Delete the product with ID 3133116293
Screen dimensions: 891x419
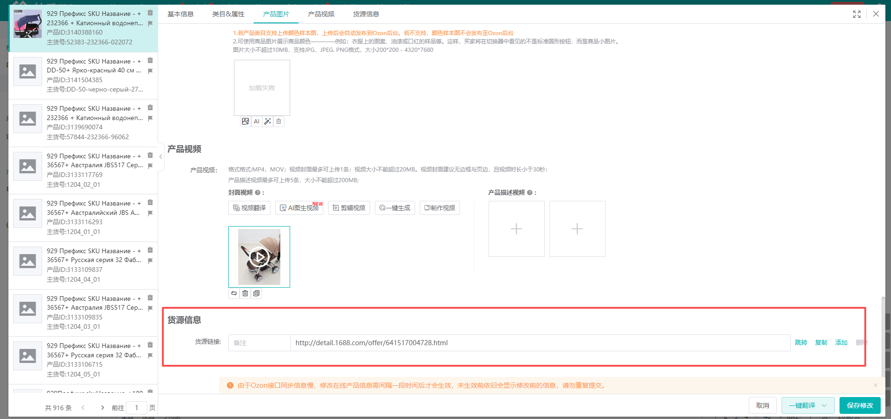(x=150, y=202)
